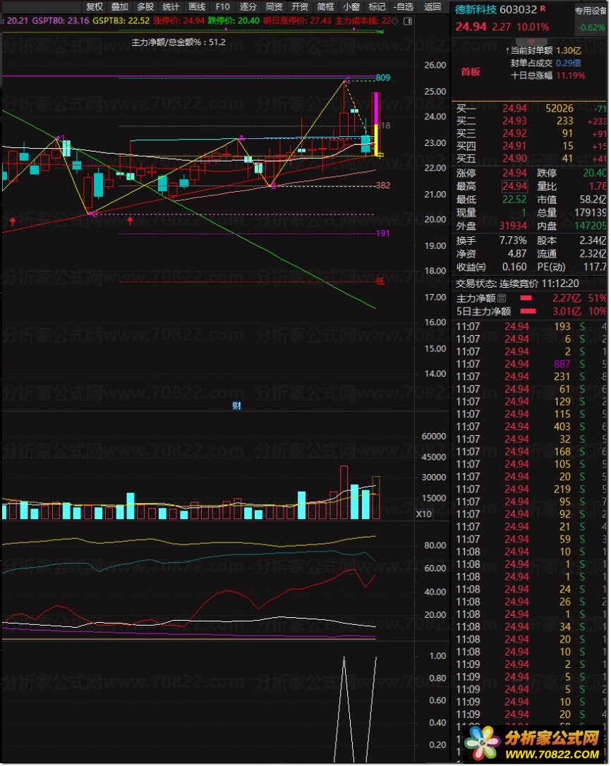611x766 pixels.
Task: Click the 封单占成交 0.29倍 value
Action: pyautogui.click(x=569, y=63)
